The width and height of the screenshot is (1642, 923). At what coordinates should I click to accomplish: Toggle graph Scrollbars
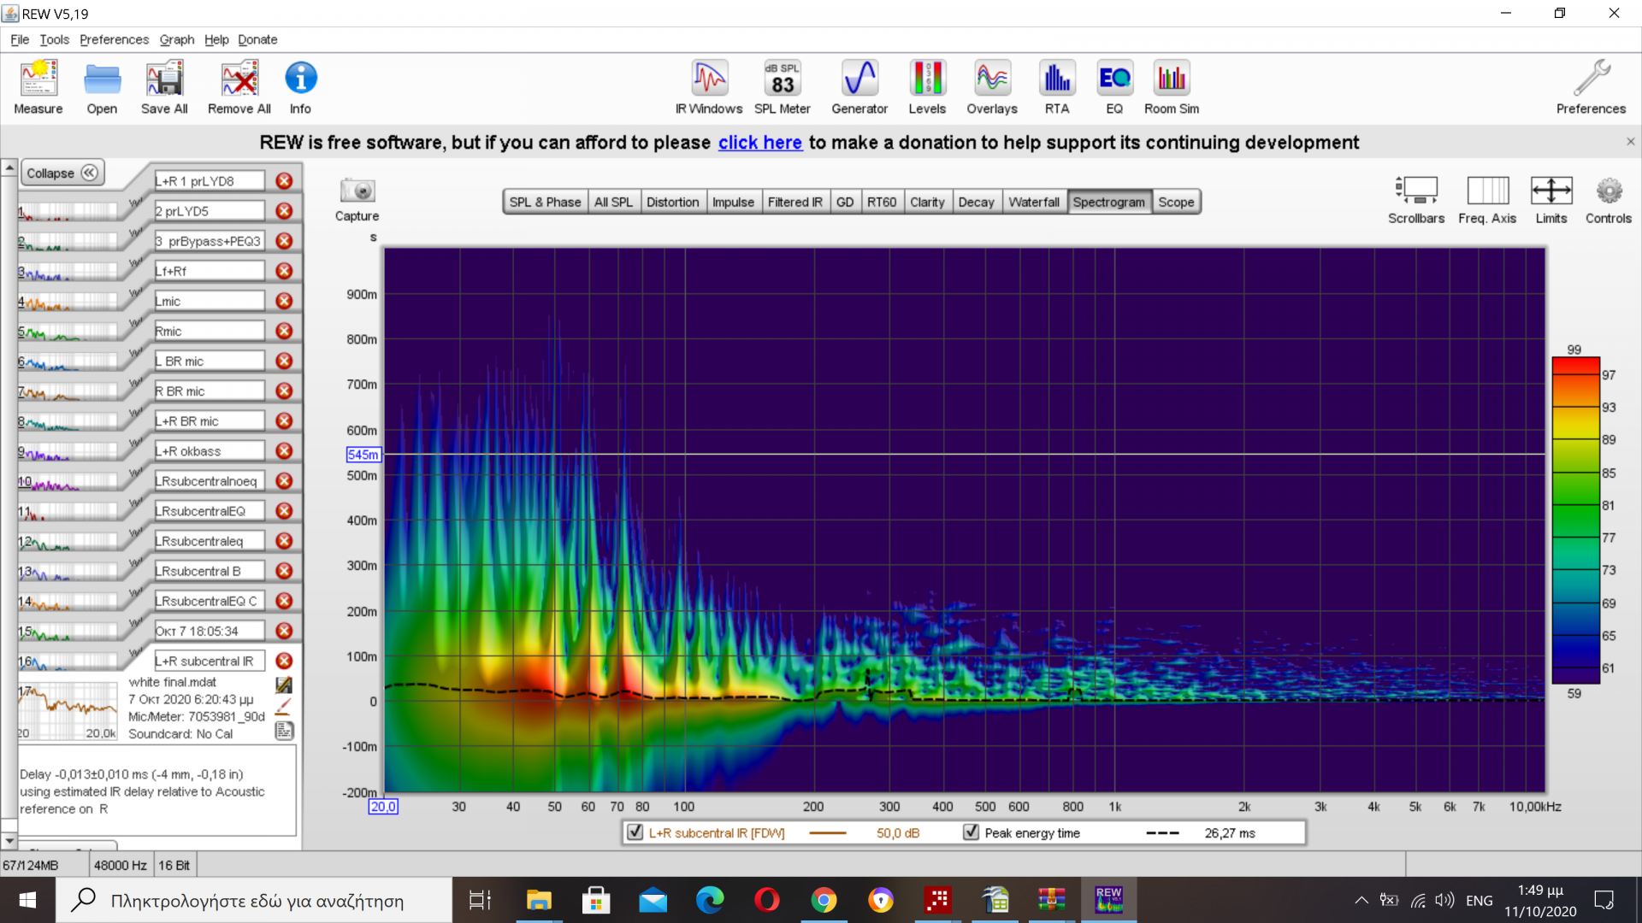(x=1416, y=199)
